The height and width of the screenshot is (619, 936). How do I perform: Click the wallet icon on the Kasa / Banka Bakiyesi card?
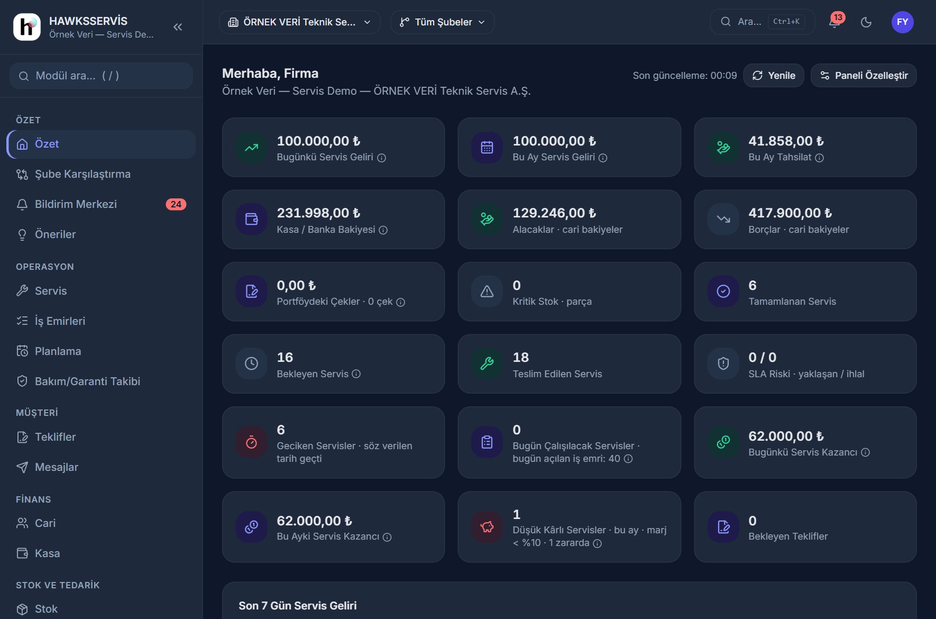click(252, 219)
